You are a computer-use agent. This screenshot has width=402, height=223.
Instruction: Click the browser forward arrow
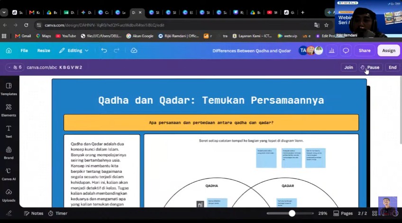(16, 25)
